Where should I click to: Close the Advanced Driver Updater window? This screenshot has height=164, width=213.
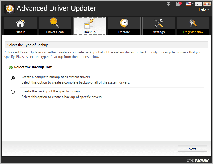[x=207, y=4]
